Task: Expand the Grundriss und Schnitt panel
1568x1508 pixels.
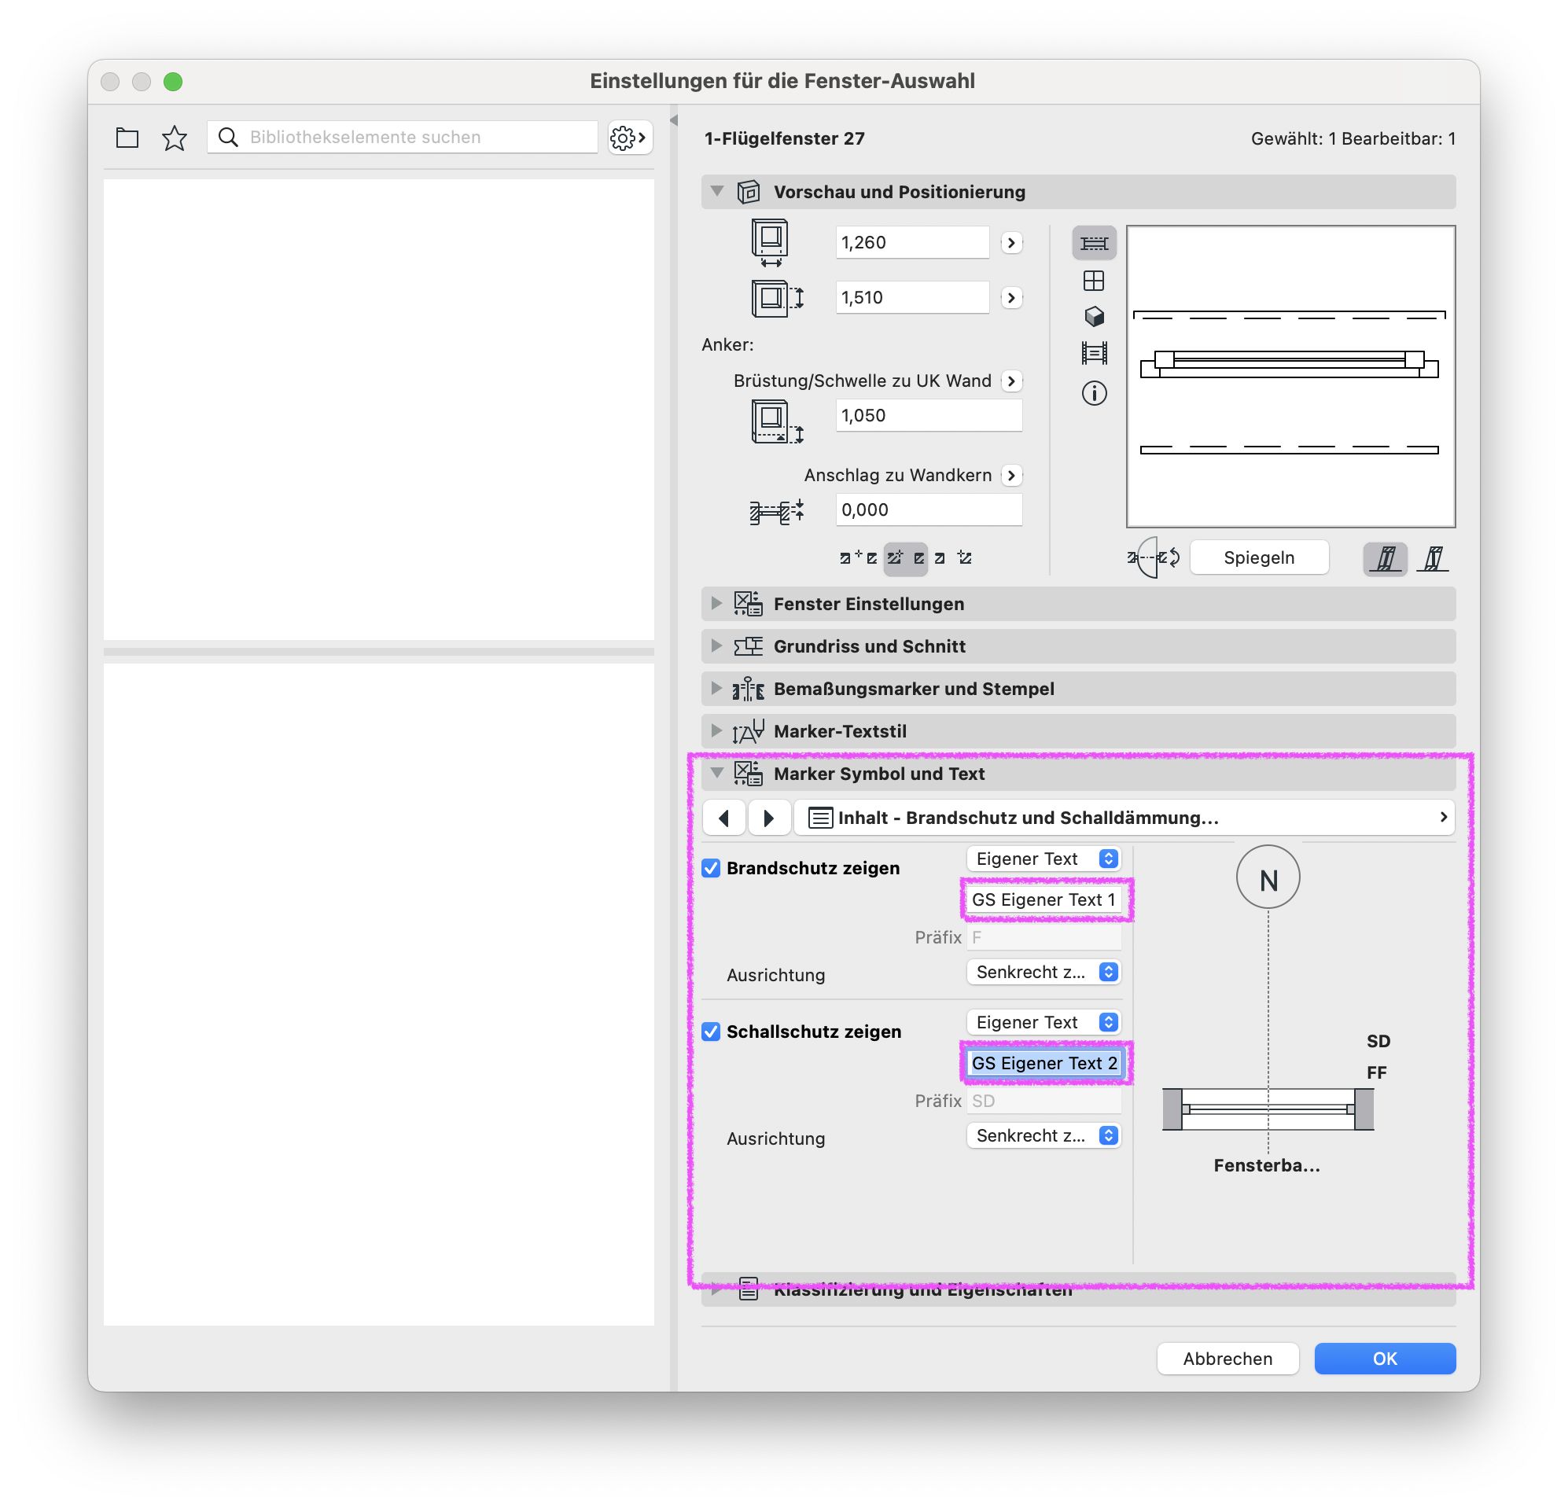Action: pyautogui.click(x=717, y=645)
